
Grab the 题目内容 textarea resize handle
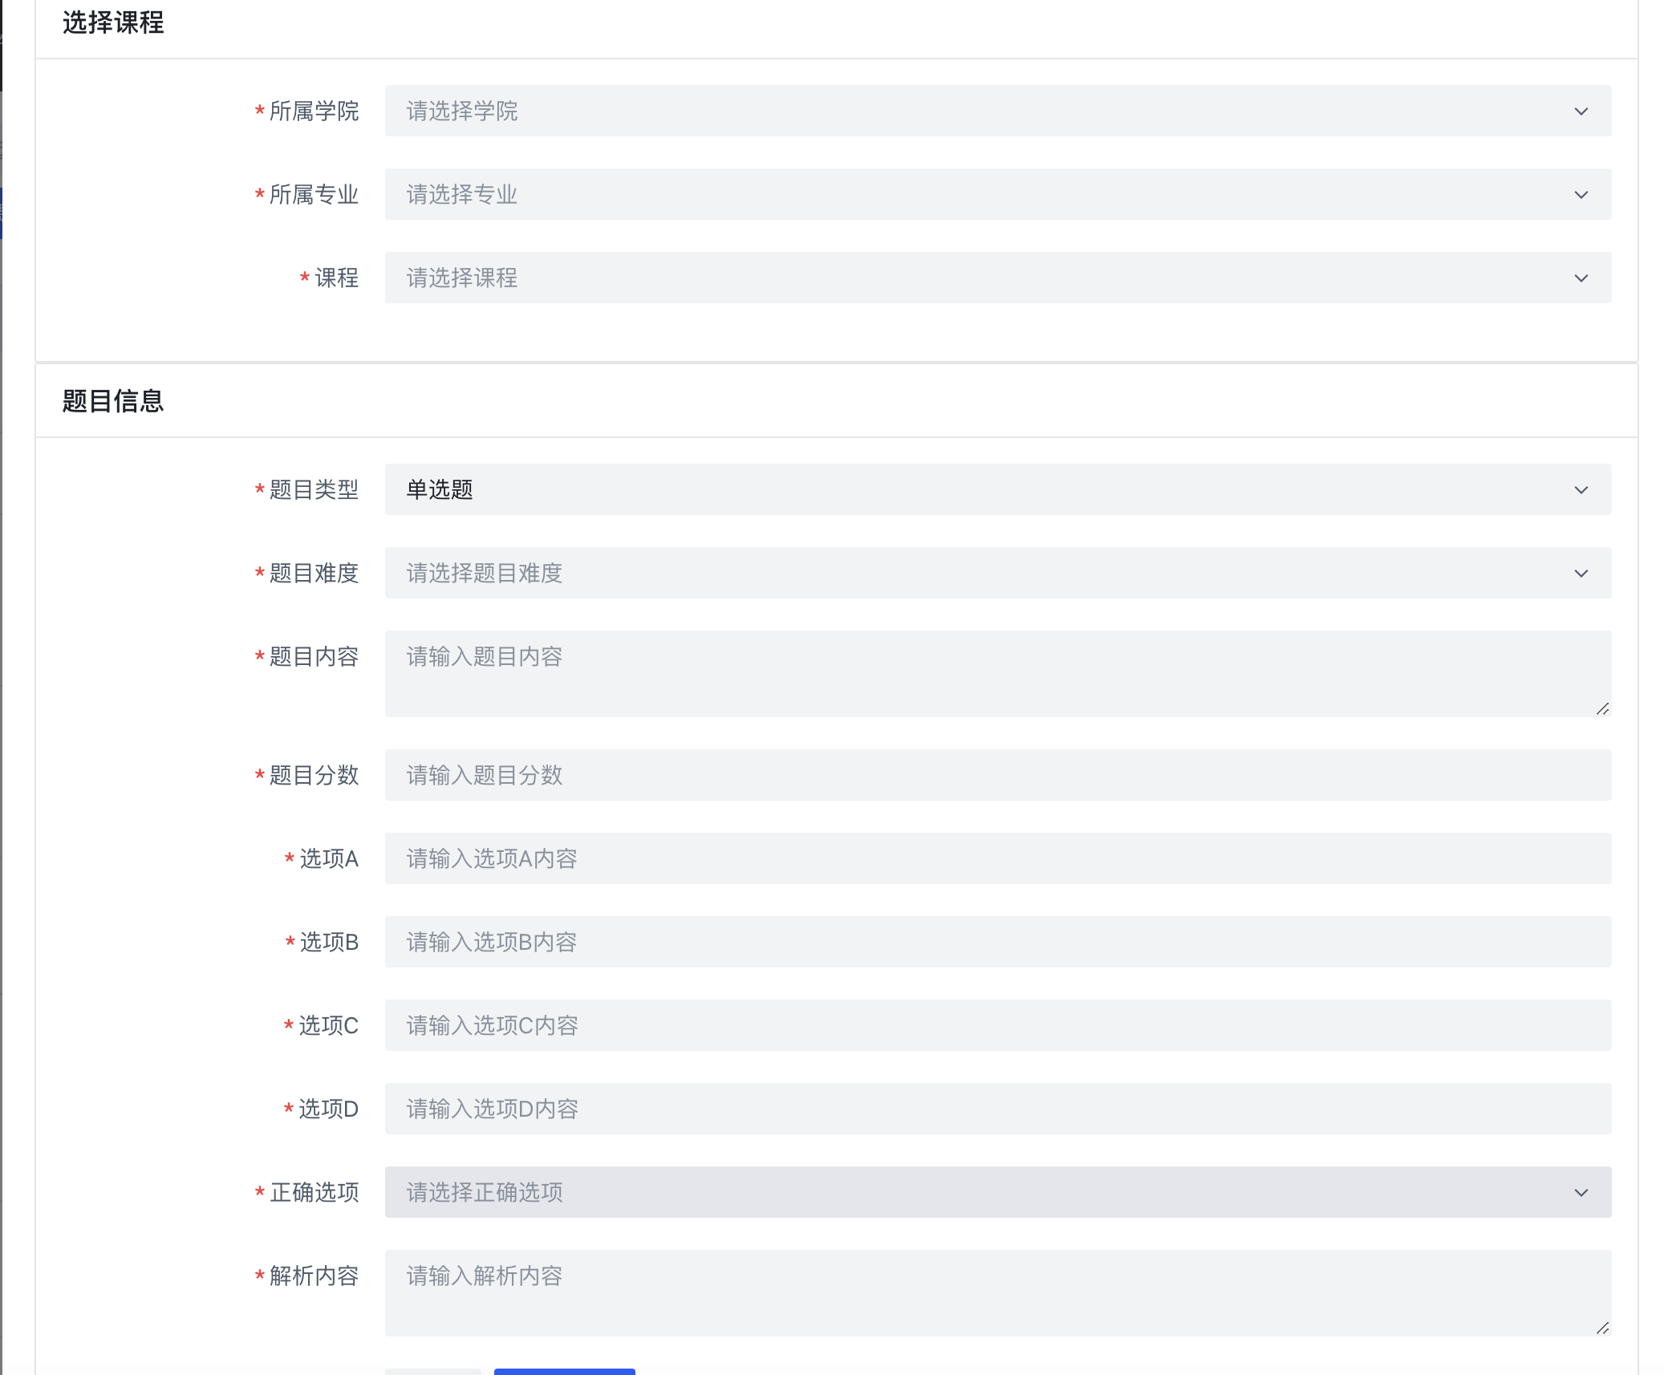1602,708
